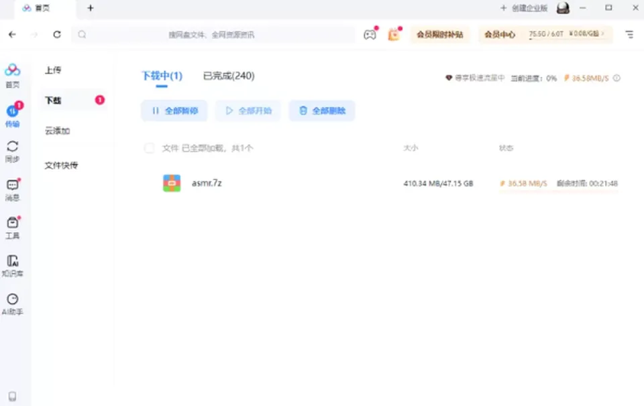Click the remaining time 00:21:48 text
The image size is (644, 406).
click(x=587, y=184)
